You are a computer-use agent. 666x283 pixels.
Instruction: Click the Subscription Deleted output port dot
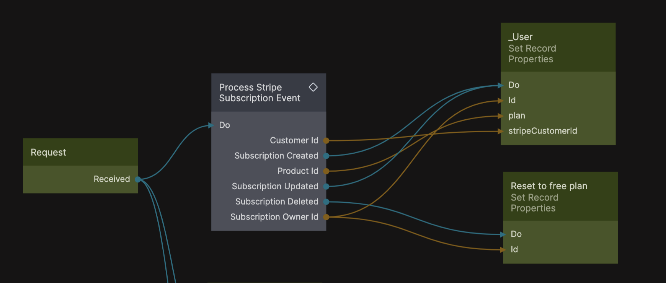pyautogui.click(x=326, y=202)
